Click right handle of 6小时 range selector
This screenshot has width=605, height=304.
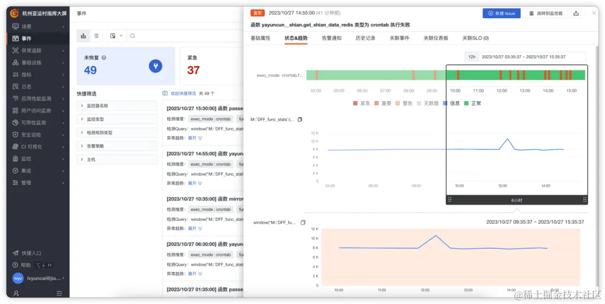tap(585, 200)
